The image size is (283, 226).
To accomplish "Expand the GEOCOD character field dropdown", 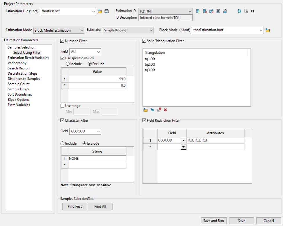I will [98, 131].
